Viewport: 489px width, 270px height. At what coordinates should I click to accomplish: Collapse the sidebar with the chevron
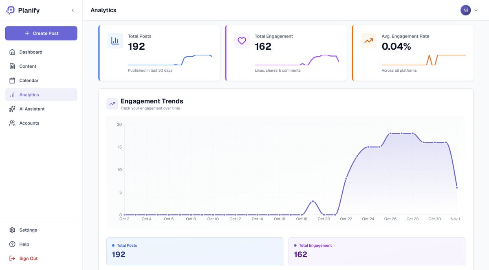pyautogui.click(x=73, y=10)
